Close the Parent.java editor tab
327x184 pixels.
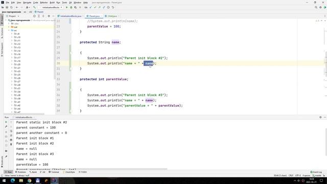point(101,16)
